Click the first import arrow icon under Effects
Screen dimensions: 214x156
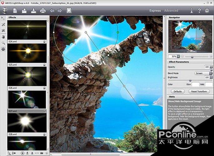coord(27,153)
